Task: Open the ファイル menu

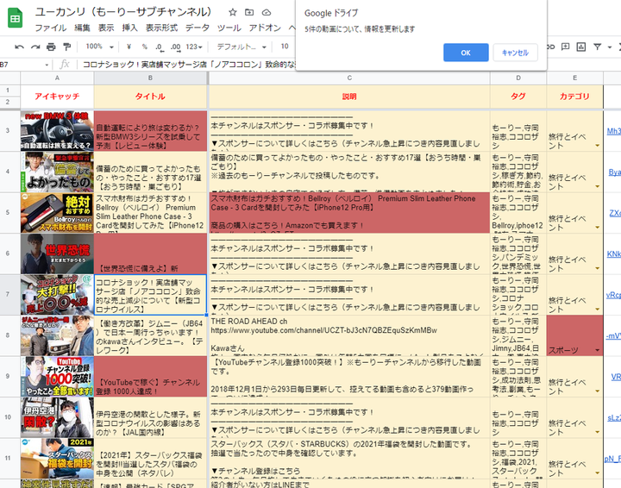Action: point(51,28)
